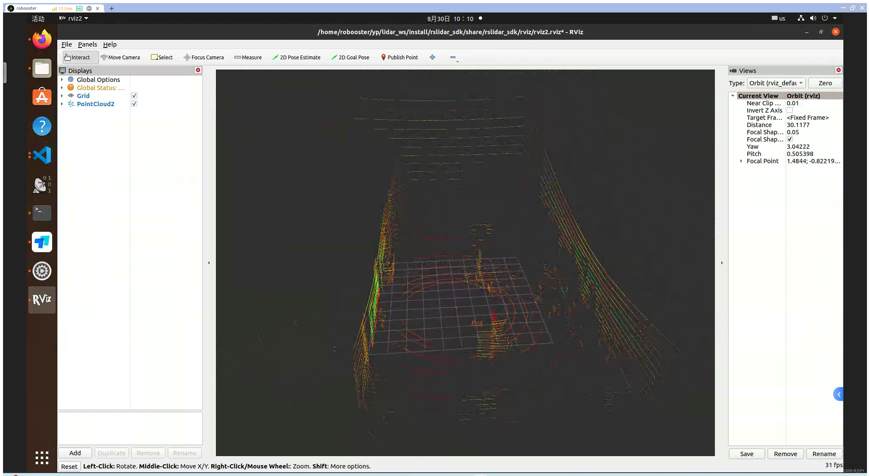
Task: Open the Help menu
Action: (x=110, y=44)
